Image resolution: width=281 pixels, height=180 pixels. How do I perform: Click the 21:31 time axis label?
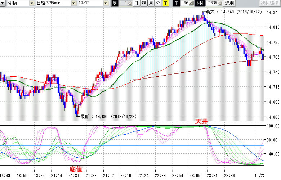(x=73, y=176)
